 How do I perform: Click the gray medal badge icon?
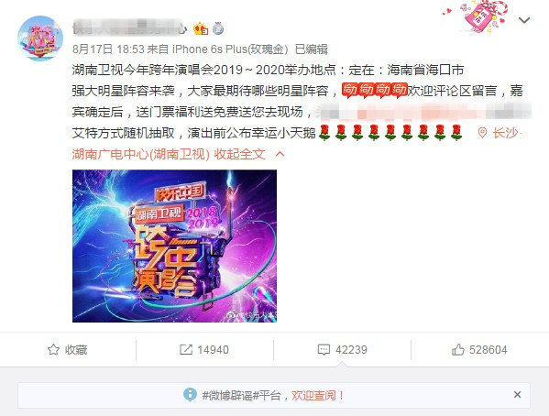218,28
